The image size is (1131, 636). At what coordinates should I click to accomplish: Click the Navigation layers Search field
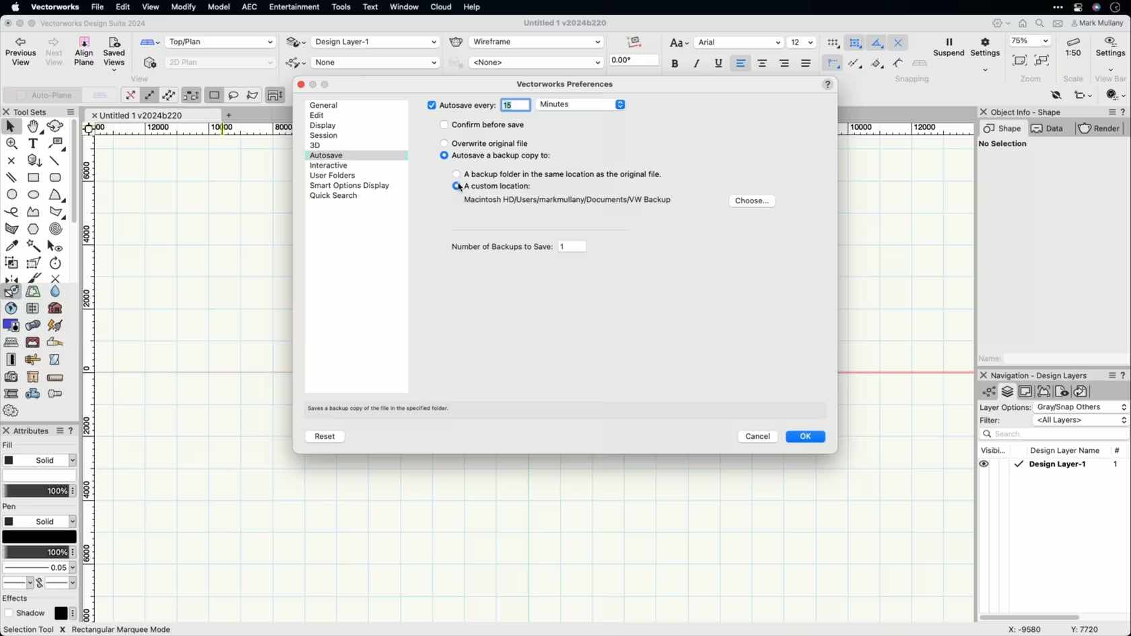[1054, 434]
